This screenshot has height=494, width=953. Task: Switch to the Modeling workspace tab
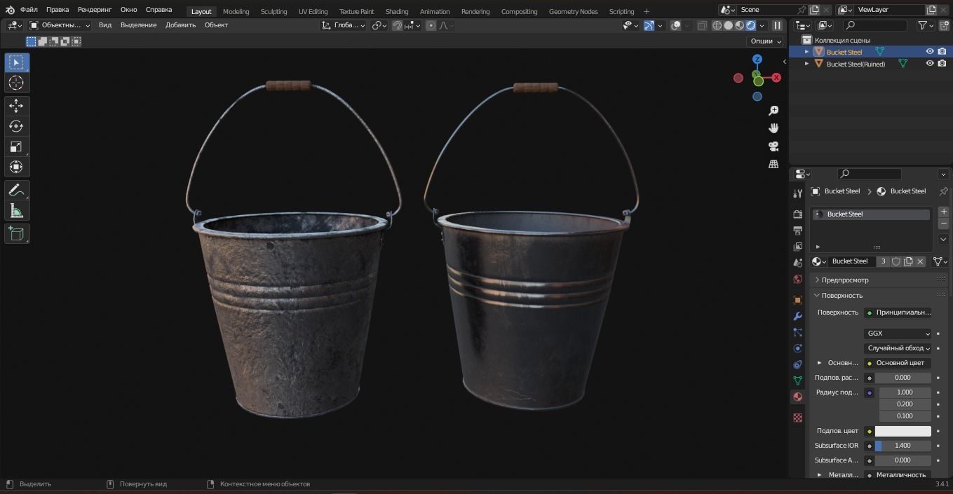coord(236,11)
